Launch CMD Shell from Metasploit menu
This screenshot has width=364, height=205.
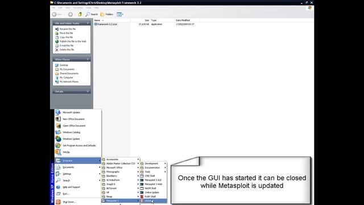[154, 176]
